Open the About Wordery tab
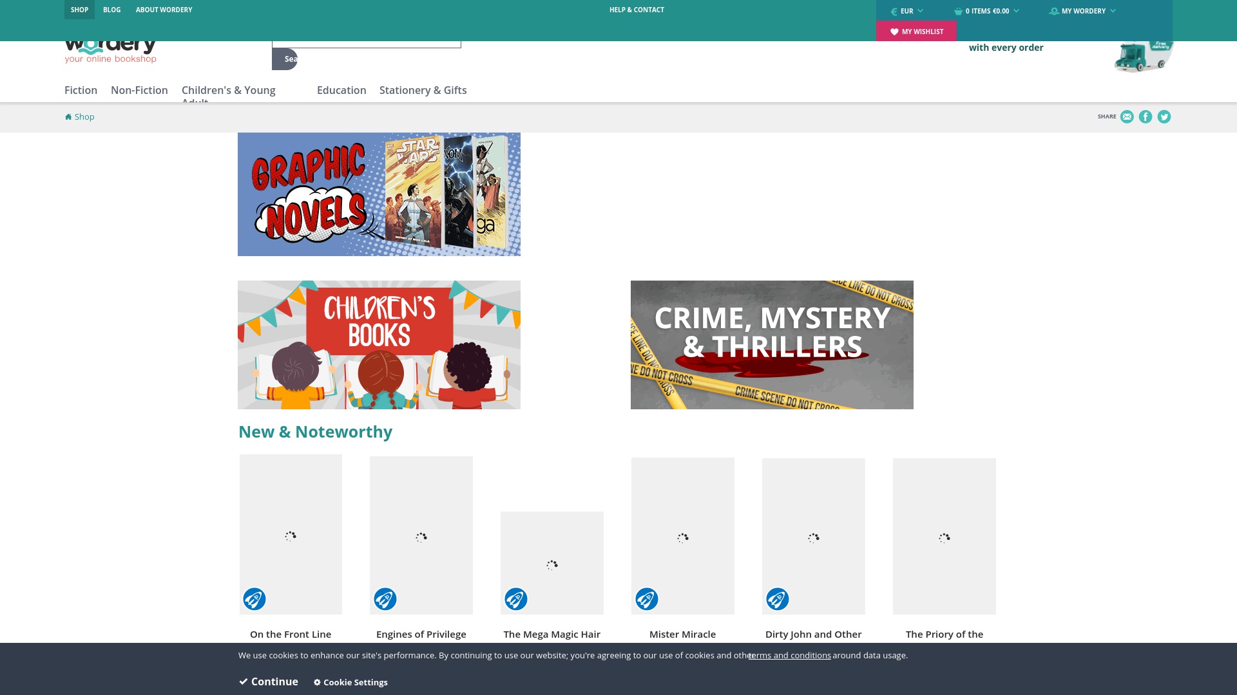This screenshot has height=695, width=1237. [x=164, y=10]
